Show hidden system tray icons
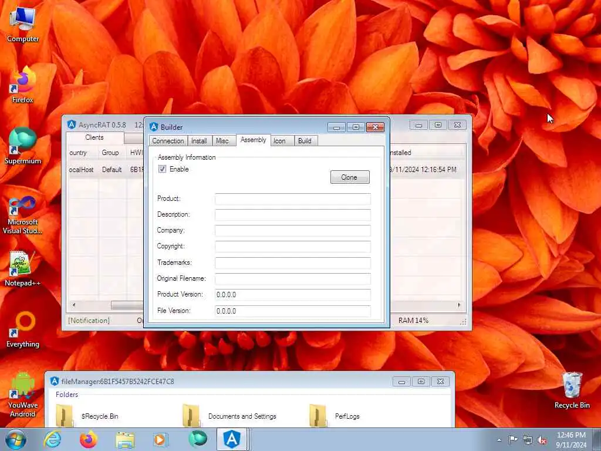The width and height of the screenshot is (601, 451). coord(499,440)
